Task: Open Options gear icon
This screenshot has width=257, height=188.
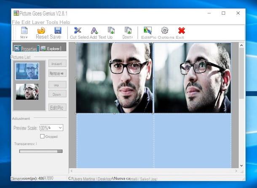Action: pyautogui.click(x=165, y=30)
